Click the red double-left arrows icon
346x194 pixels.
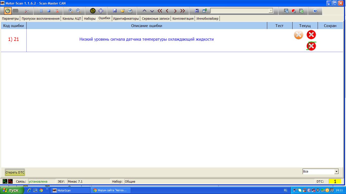[x=160, y=11]
